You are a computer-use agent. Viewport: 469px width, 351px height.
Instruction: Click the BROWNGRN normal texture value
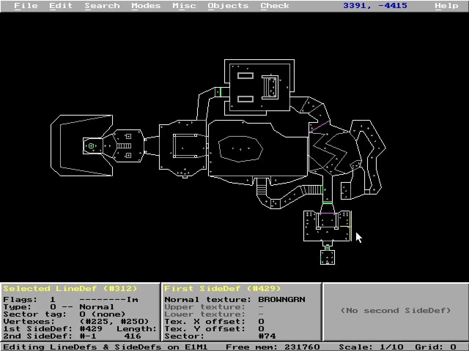281,299
